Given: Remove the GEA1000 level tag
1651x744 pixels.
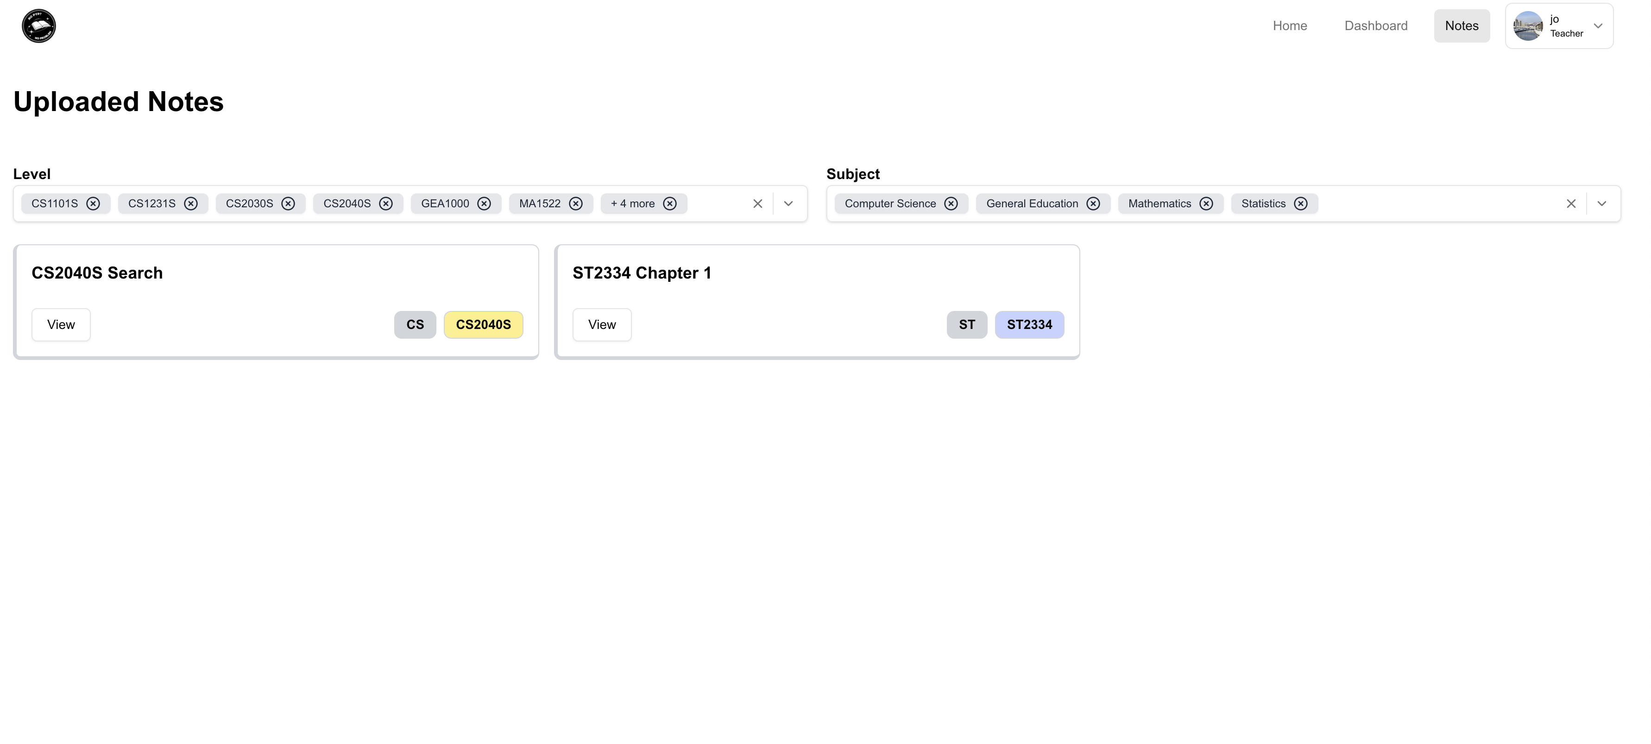Looking at the screenshot, I should point(484,204).
